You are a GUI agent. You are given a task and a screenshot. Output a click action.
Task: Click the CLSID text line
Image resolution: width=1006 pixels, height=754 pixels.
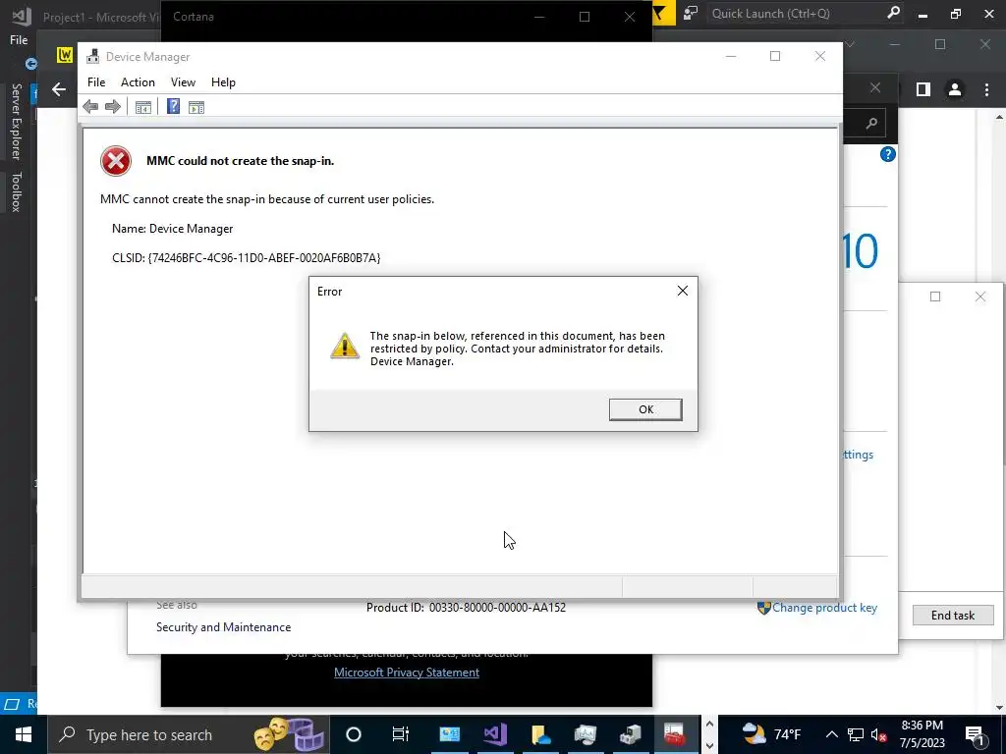point(247,258)
